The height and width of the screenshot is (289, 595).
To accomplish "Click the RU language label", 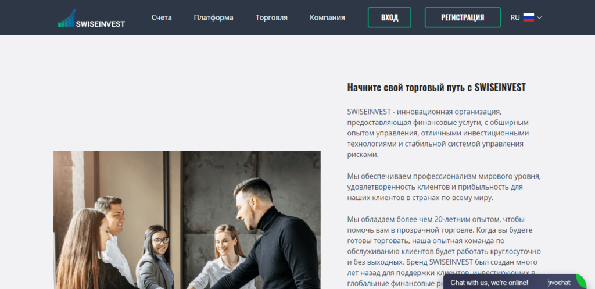I will click(515, 17).
